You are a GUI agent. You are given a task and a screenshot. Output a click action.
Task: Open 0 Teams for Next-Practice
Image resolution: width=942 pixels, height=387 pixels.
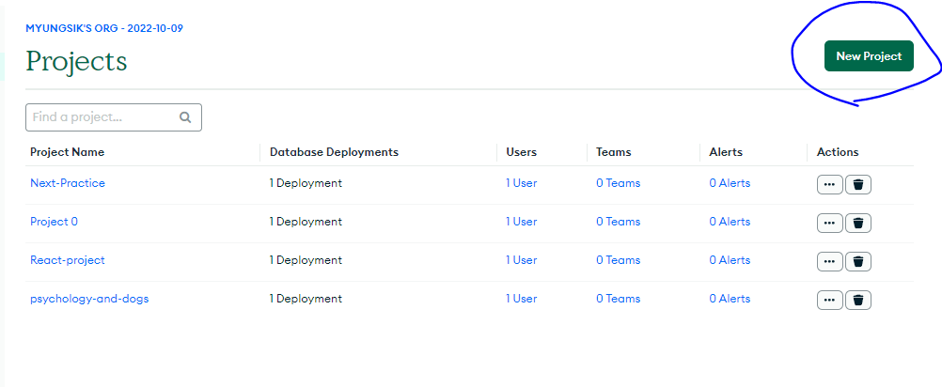[x=619, y=183]
